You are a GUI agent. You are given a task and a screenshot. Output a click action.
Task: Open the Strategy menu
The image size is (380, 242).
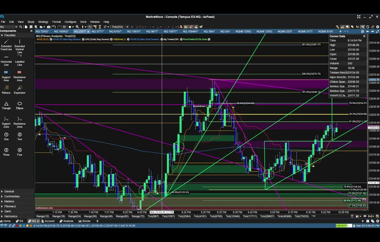[x=43, y=22]
